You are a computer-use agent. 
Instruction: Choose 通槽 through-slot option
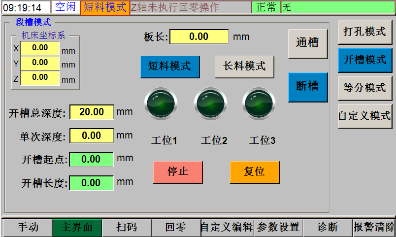(x=307, y=43)
